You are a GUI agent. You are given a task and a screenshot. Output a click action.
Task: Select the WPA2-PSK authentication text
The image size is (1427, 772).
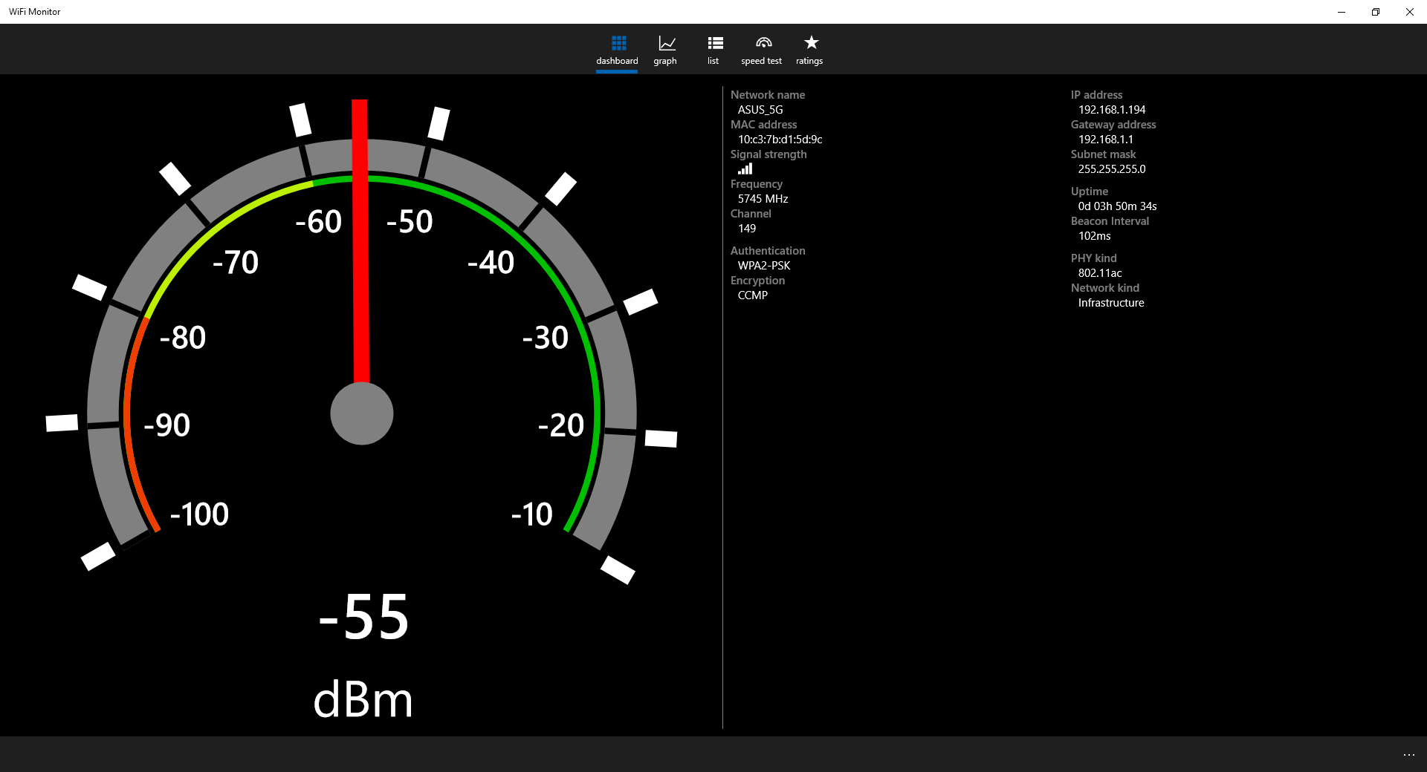763,265
